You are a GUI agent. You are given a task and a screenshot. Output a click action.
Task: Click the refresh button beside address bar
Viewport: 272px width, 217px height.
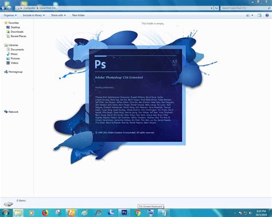[x=216, y=8]
